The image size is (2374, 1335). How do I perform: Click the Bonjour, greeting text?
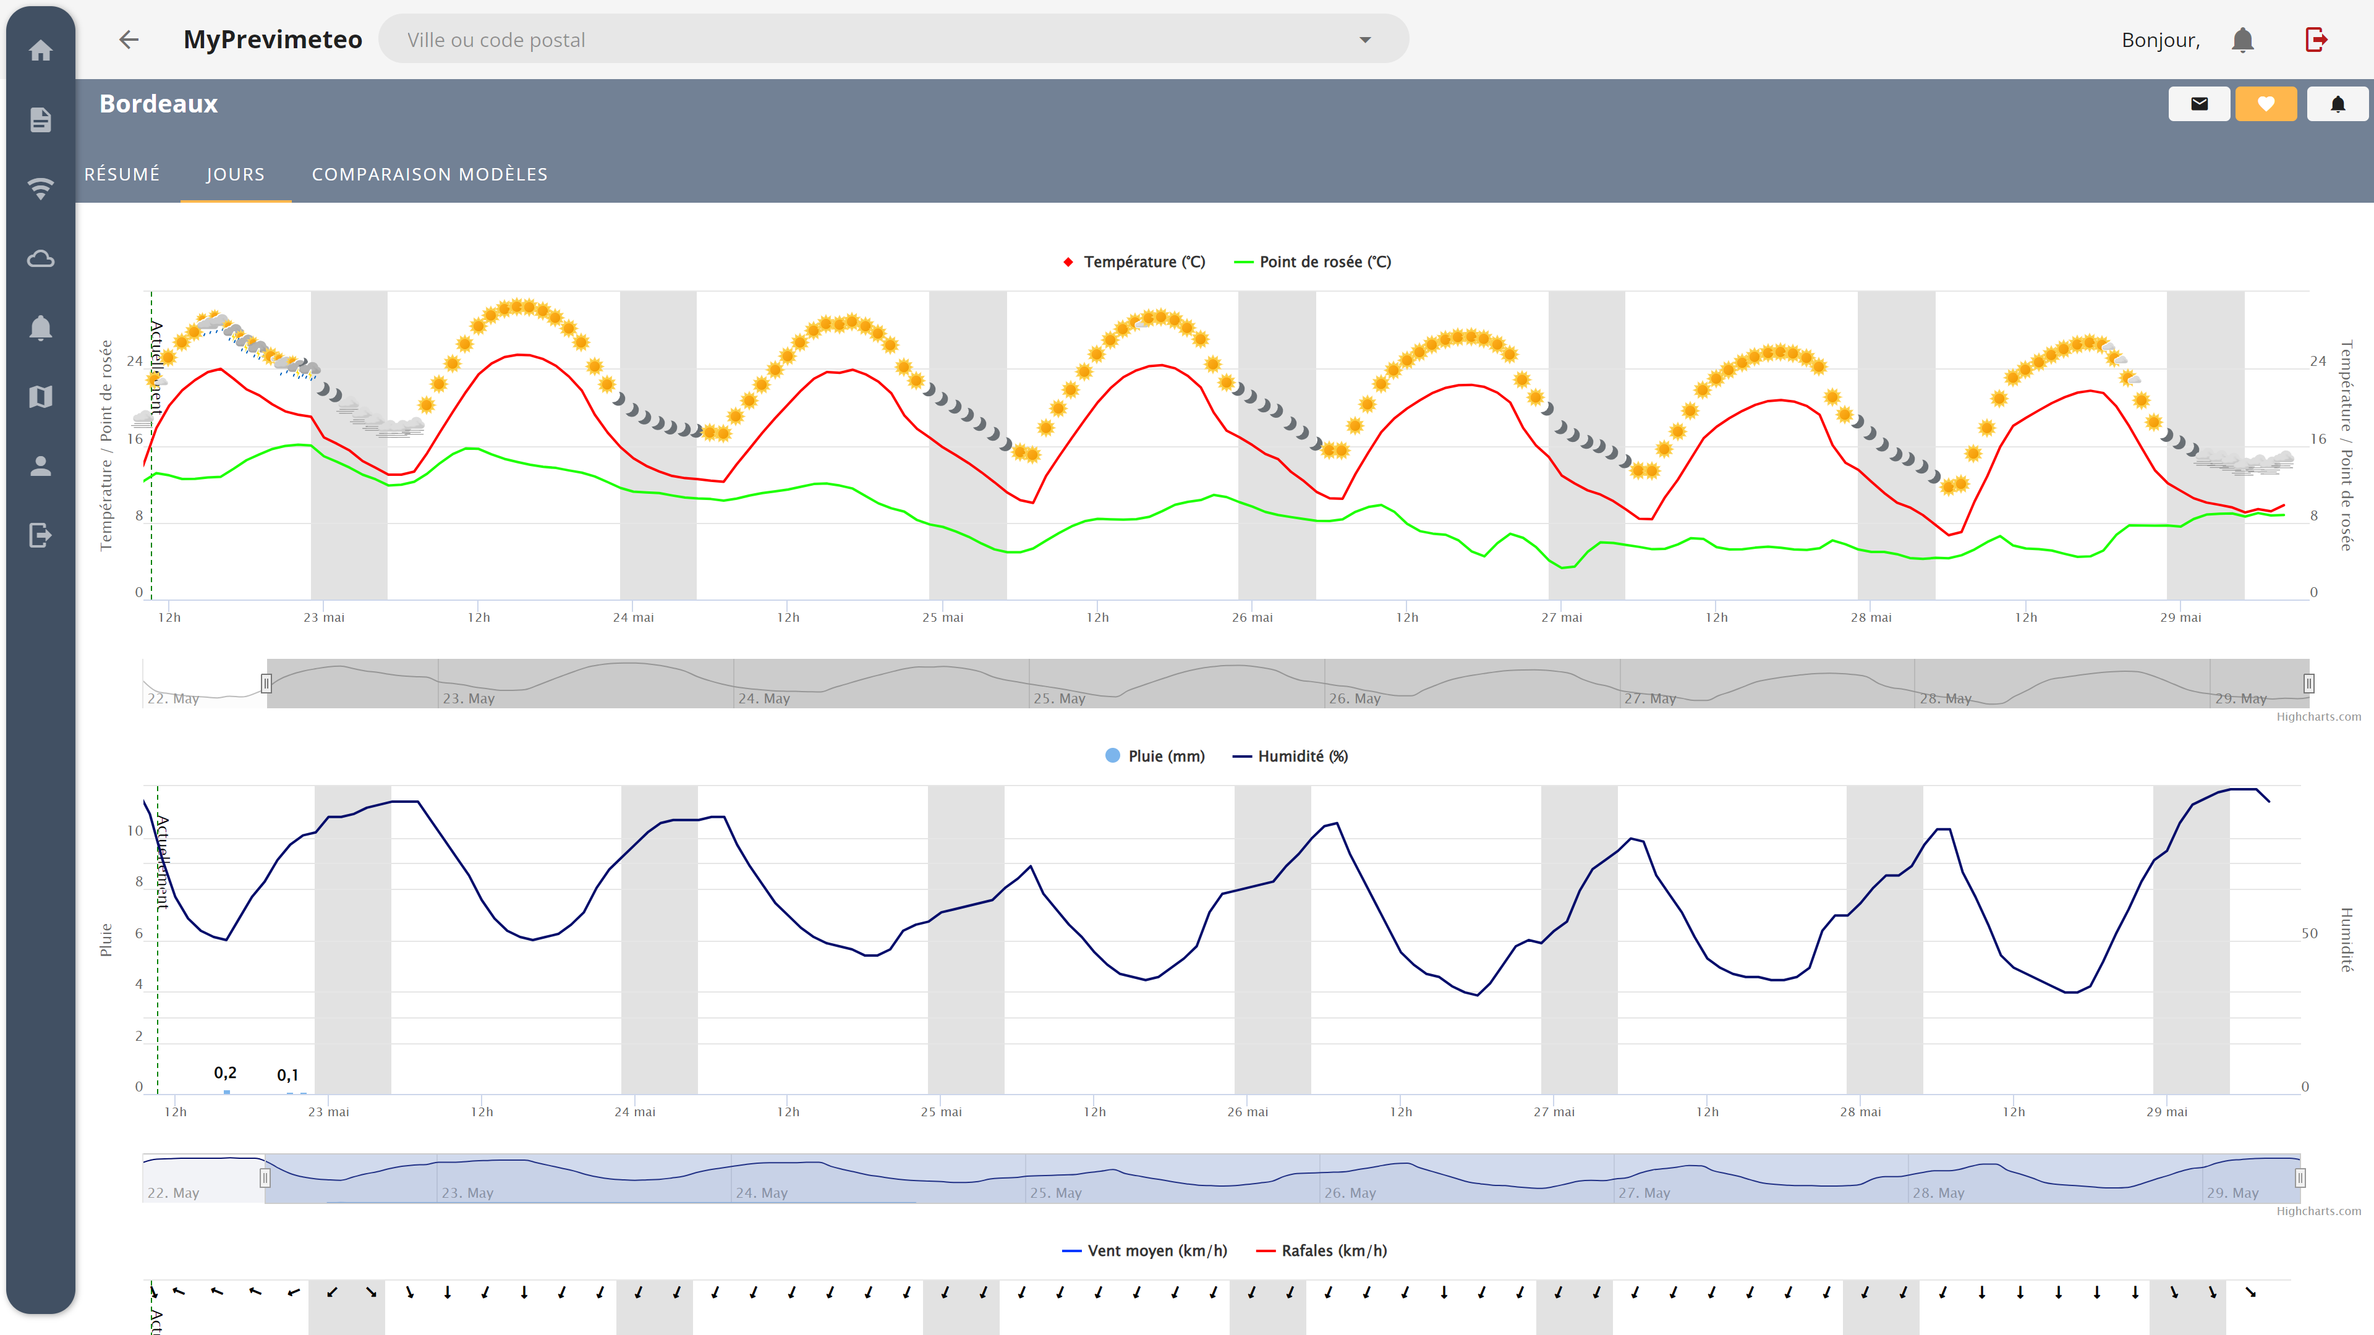pos(2161,41)
